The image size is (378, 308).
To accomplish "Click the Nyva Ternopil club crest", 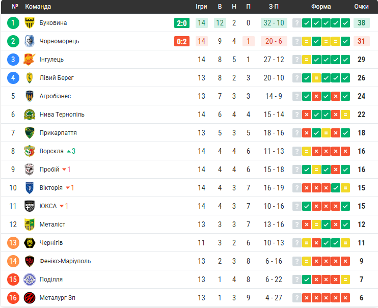I will point(29,115).
